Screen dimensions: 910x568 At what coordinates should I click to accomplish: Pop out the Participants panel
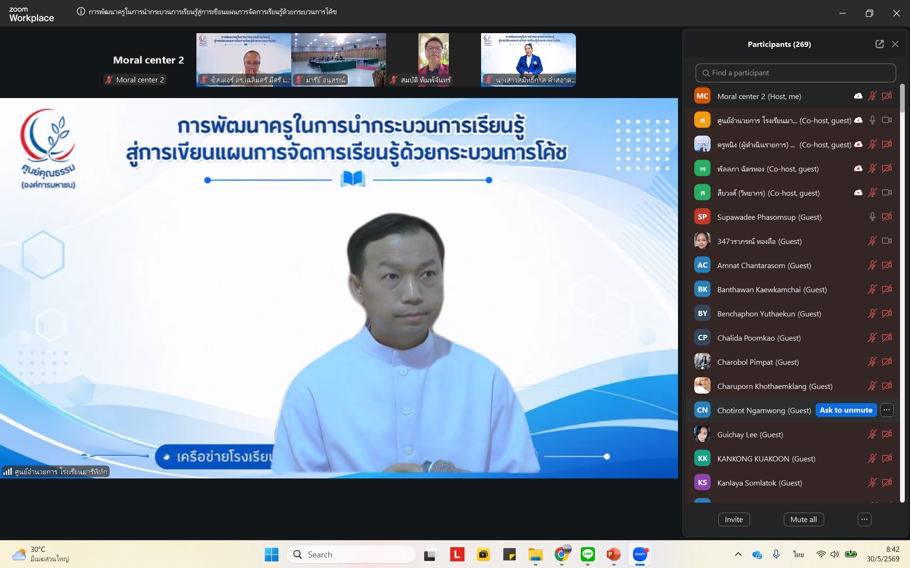[879, 44]
